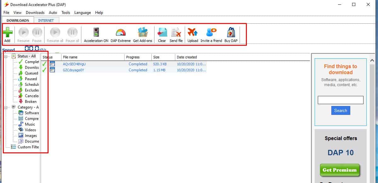Select the Scheduled status filter

(x=32, y=85)
